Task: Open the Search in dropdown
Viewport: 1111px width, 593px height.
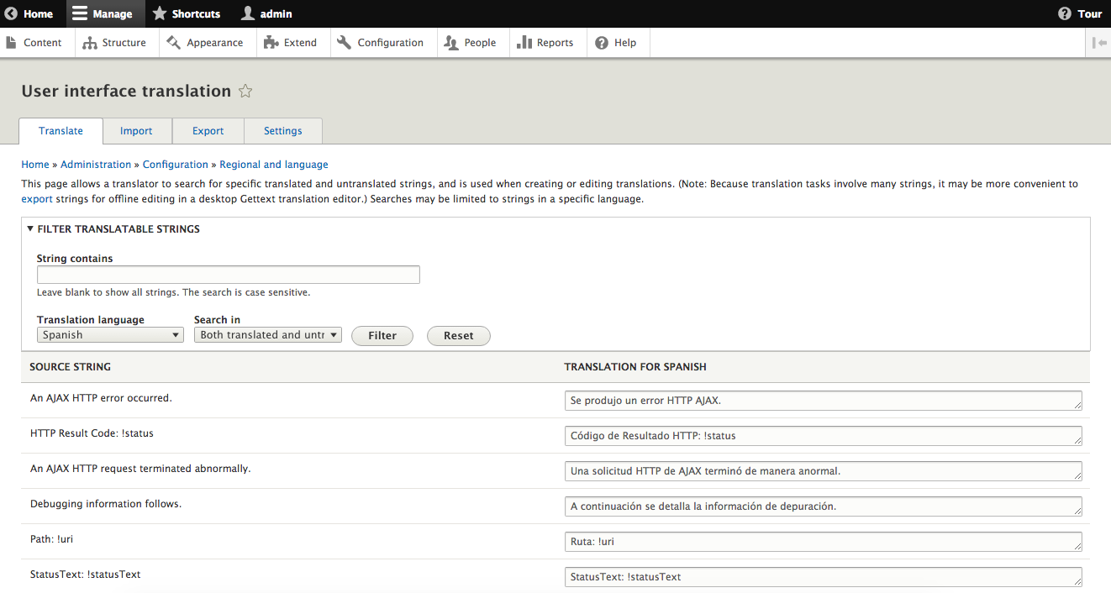Action: click(x=267, y=335)
